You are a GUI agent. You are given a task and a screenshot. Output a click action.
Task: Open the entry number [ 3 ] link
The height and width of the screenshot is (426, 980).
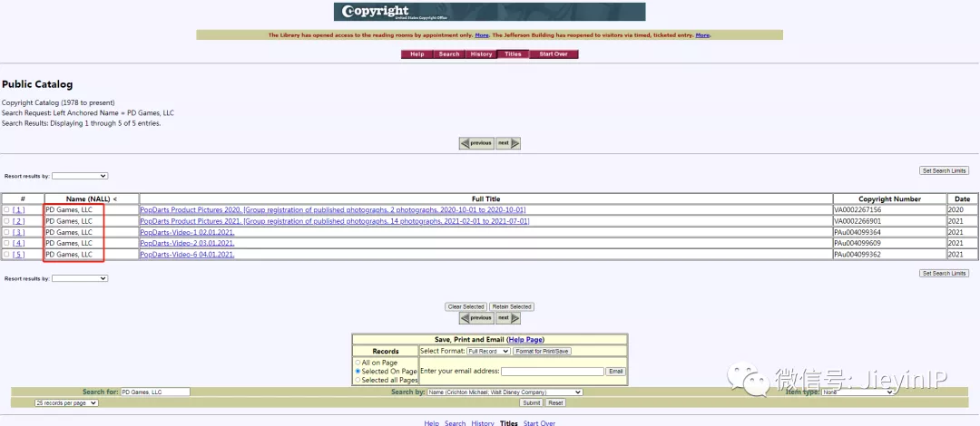(19, 232)
